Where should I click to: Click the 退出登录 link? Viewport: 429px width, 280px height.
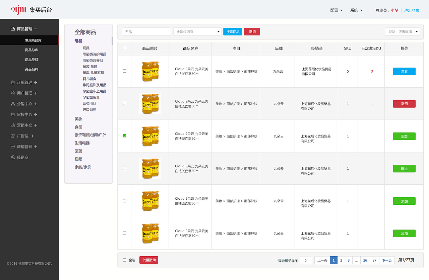click(412, 10)
